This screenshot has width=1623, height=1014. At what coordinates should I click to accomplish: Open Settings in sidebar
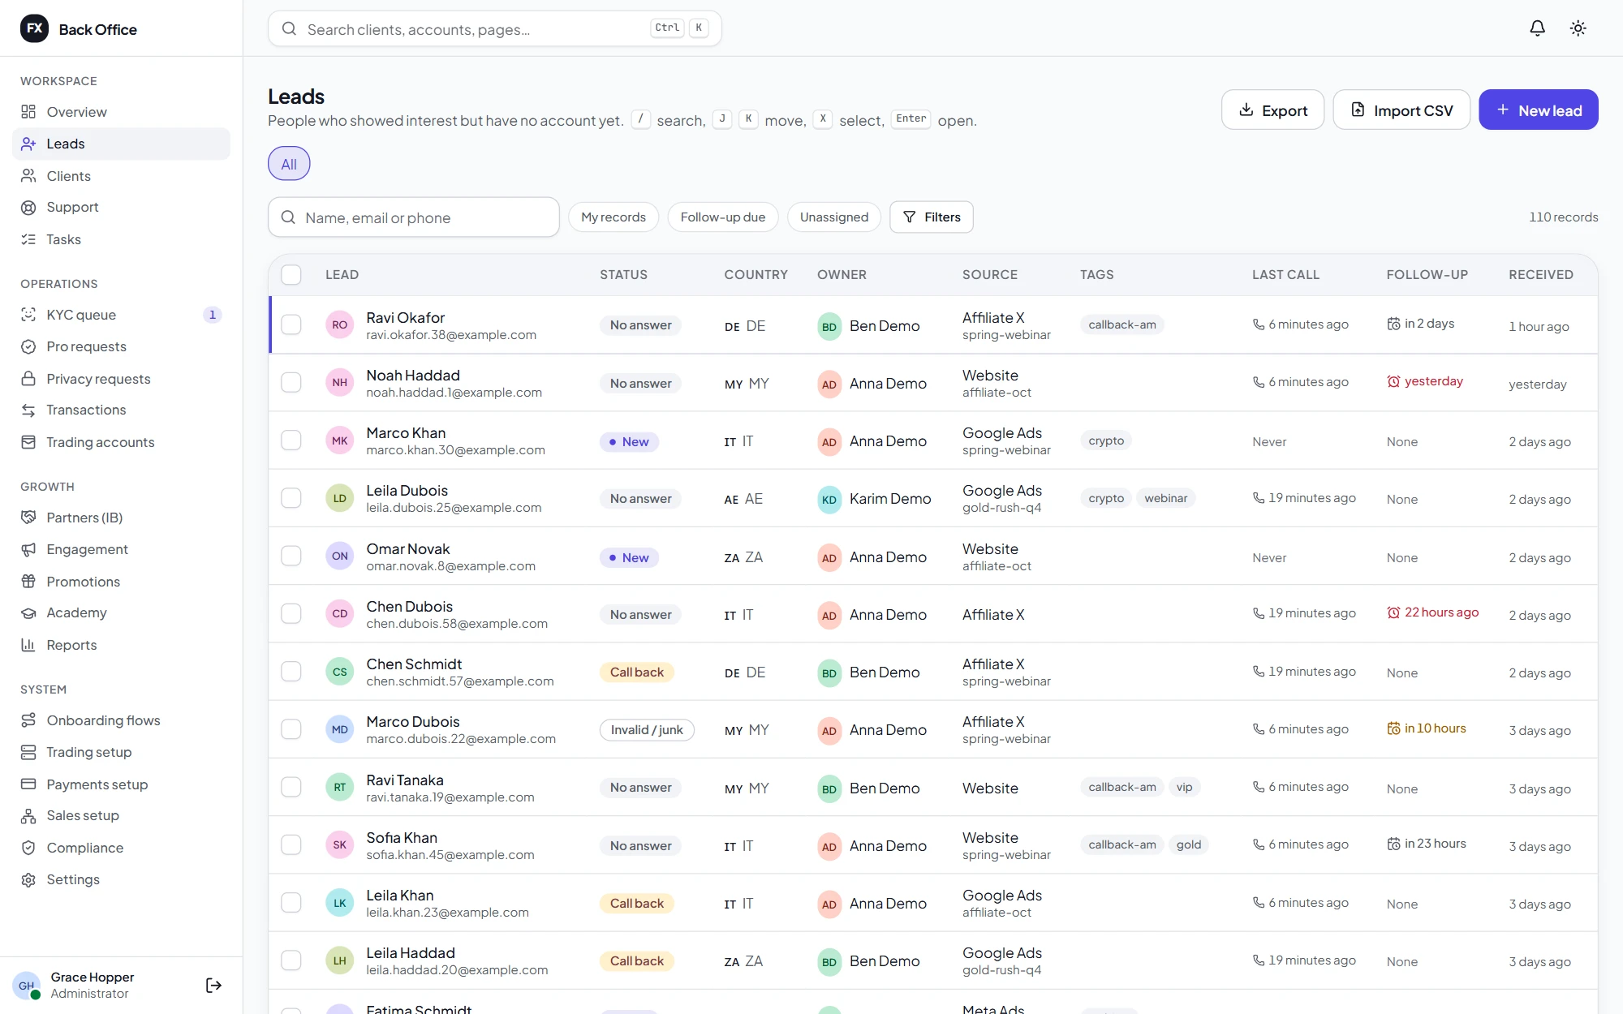coord(121,879)
